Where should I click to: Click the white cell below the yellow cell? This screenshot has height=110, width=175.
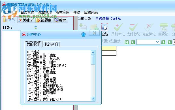tap(109, 53)
